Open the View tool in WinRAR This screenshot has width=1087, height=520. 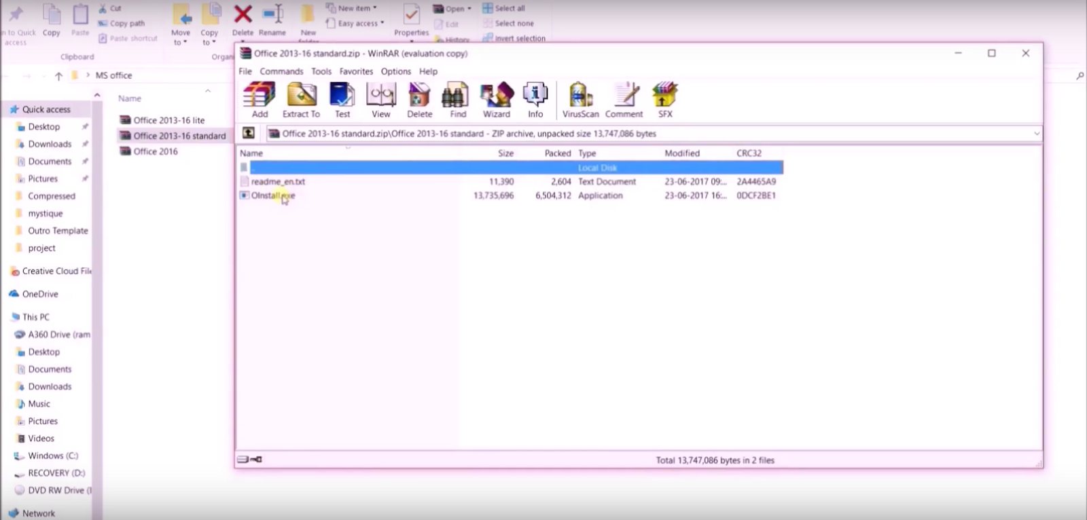[x=381, y=99]
